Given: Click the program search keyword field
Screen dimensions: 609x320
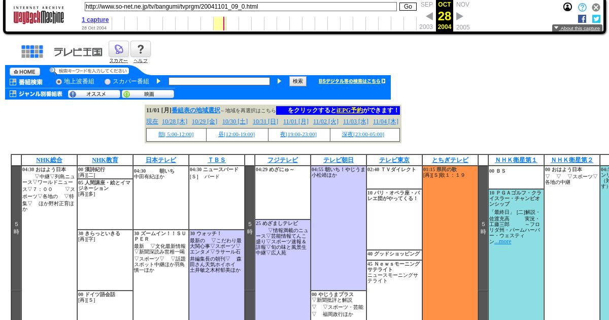Looking at the screenshot, I should [x=219, y=81].
